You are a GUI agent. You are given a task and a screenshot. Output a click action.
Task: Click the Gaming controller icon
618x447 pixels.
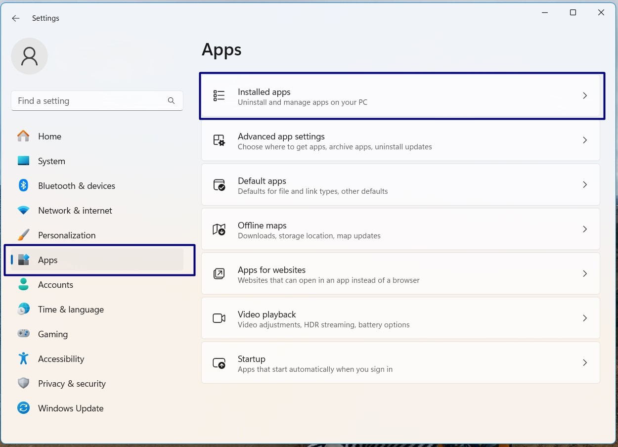(x=23, y=334)
